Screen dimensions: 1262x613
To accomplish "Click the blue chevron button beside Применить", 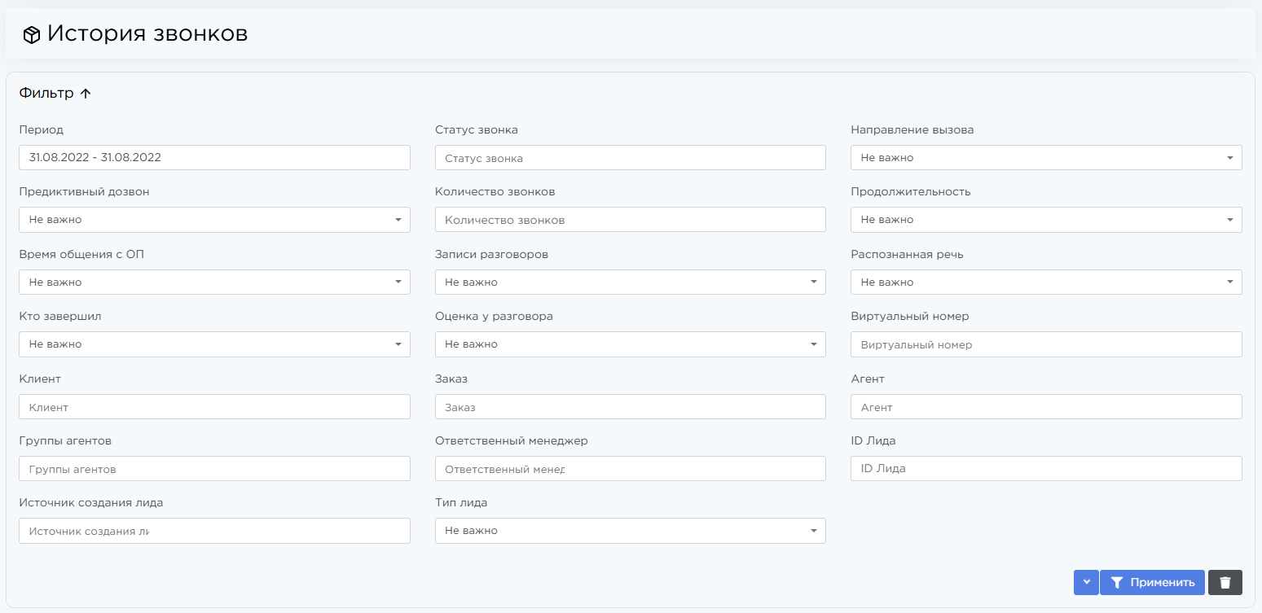I will pos(1086,582).
